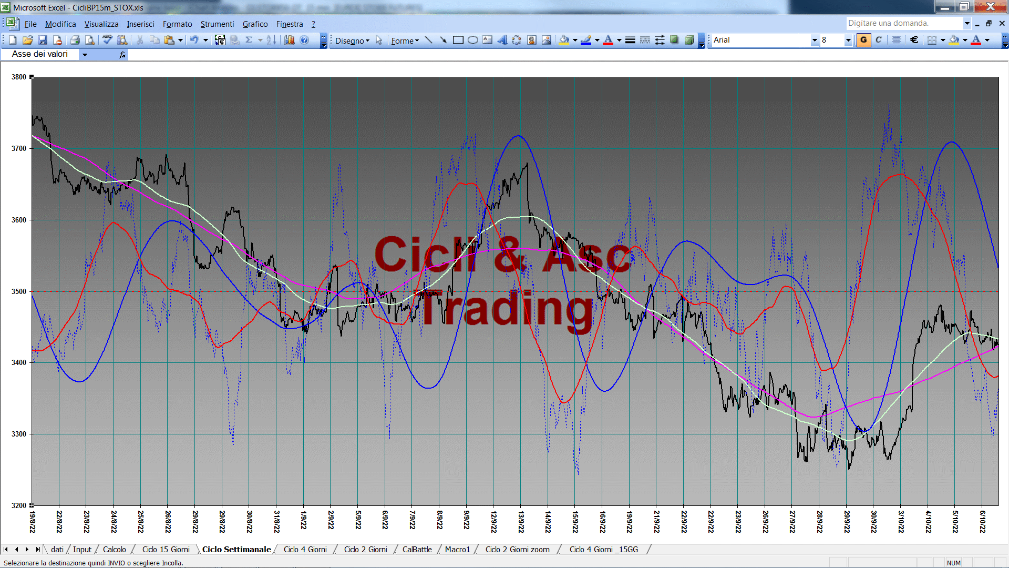The height and width of the screenshot is (568, 1009).
Task: Go to last sheet with tab scroll button
Action: 37,549
